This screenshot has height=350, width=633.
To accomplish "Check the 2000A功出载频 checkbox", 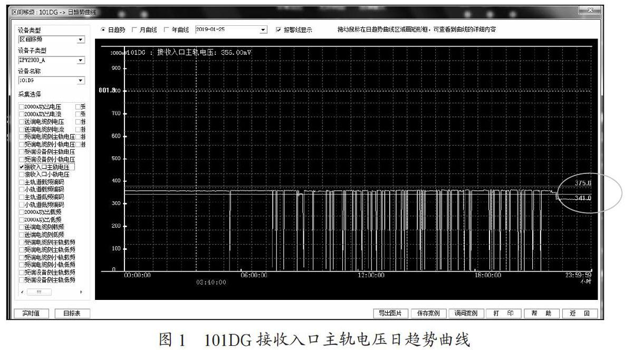I will coord(22,212).
